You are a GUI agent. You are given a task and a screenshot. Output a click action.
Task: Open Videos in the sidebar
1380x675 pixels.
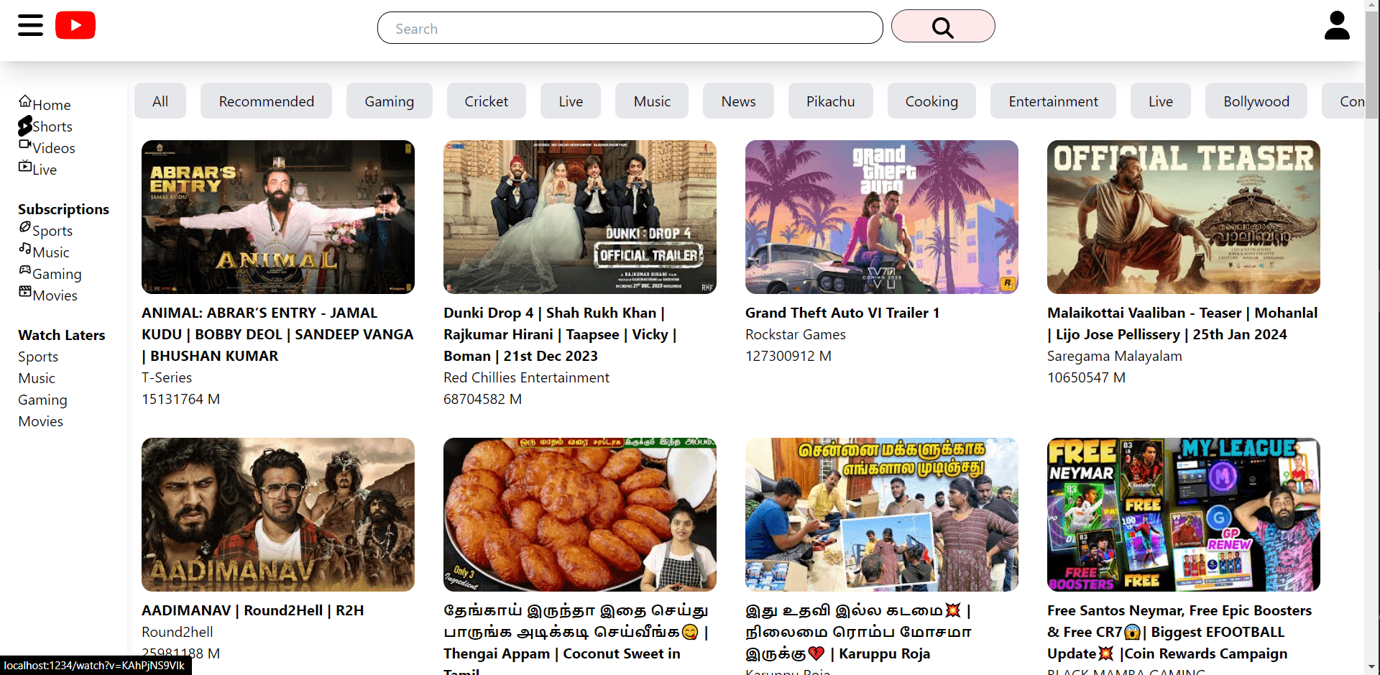(x=54, y=148)
